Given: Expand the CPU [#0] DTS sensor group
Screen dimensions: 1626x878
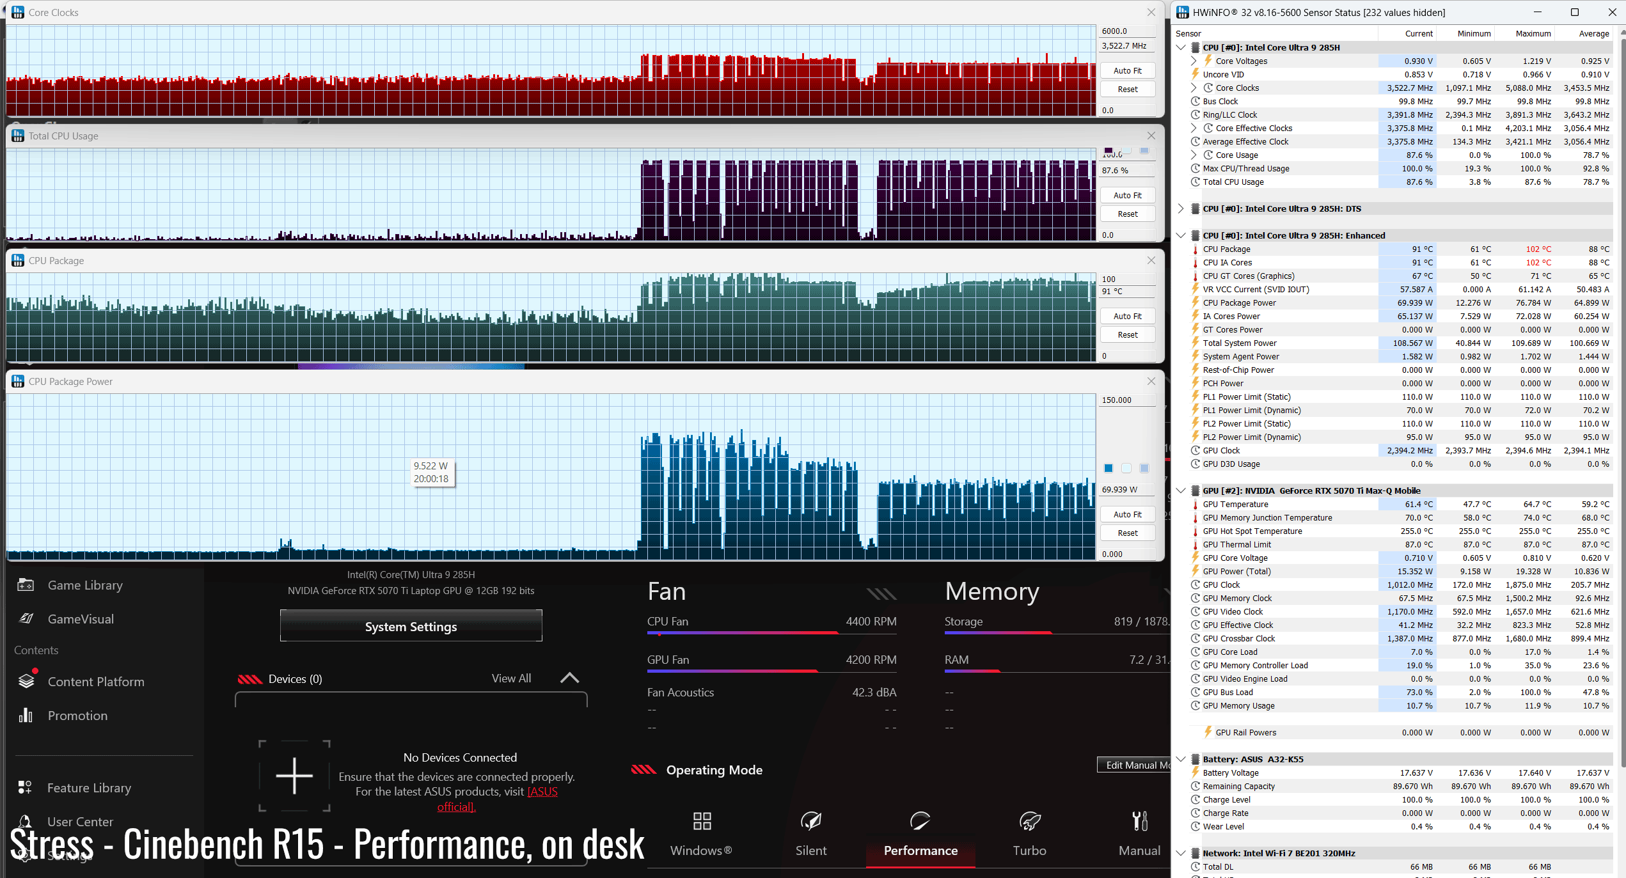Looking at the screenshot, I should coord(1181,208).
